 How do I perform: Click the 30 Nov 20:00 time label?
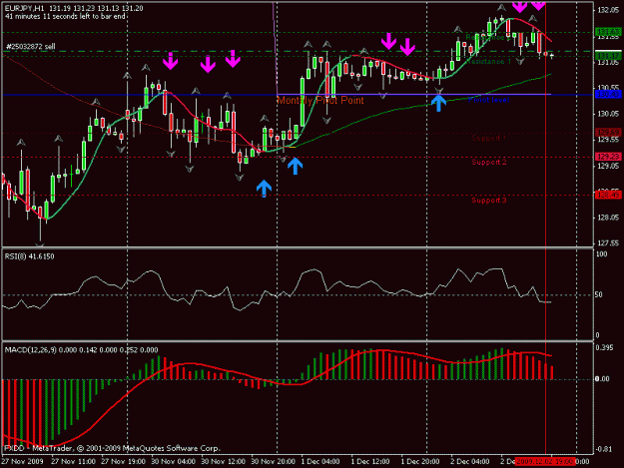click(x=273, y=462)
